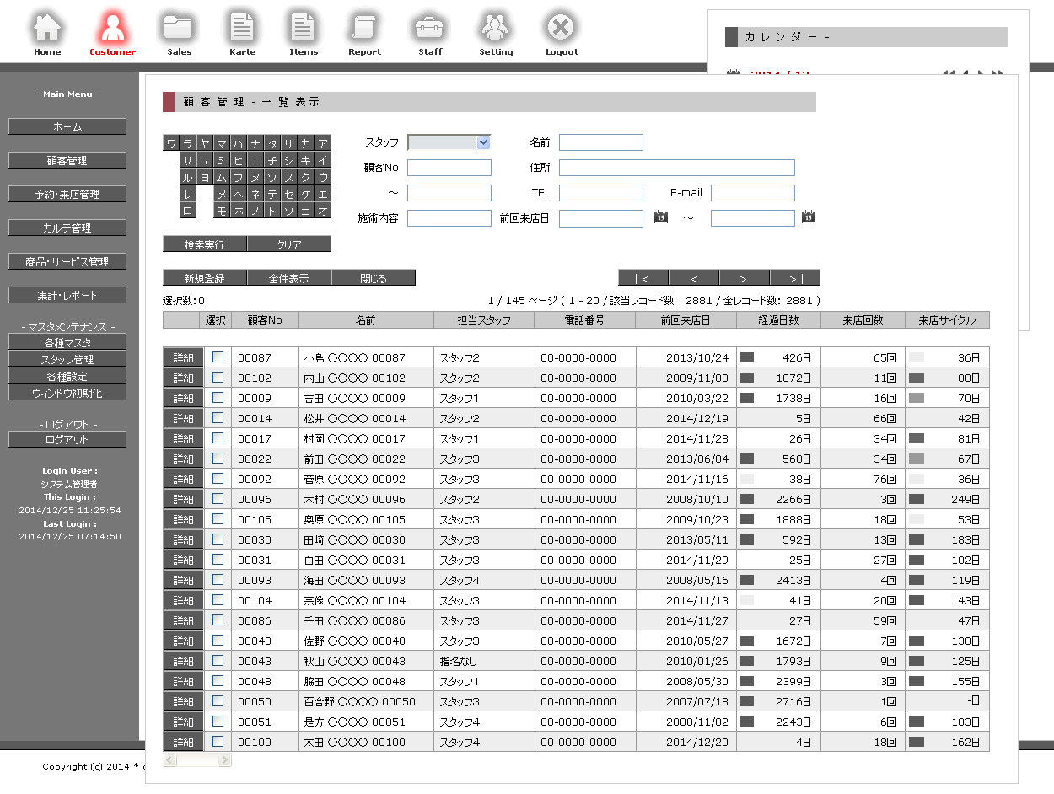Screen dimensions: 1054x794
Task: Filter by kana カ
Action: [306, 143]
